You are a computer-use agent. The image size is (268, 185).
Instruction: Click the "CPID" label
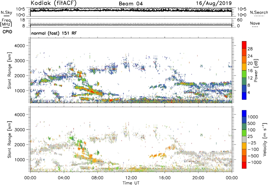pyautogui.click(x=7, y=32)
